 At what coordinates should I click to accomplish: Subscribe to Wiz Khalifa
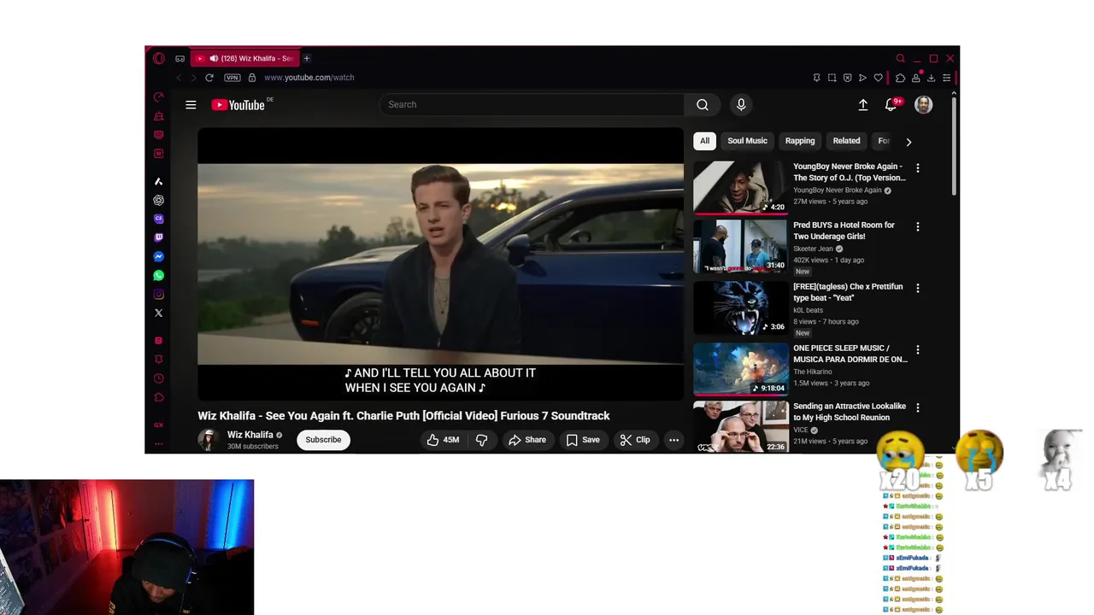tap(323, 440)
